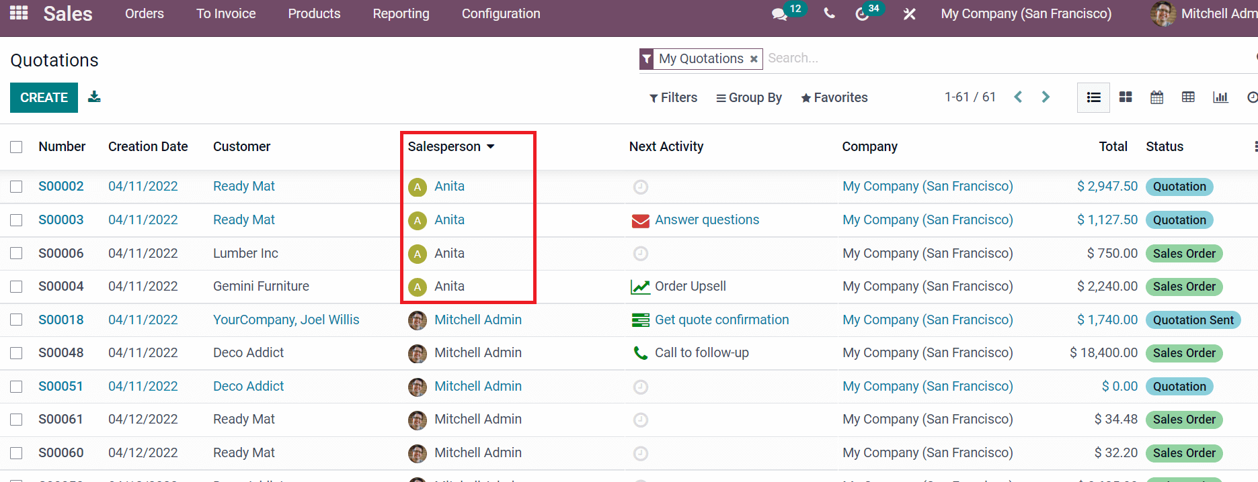Click in the Search input field
The height and width of the screenshot is (482, 1258).
1009,58
